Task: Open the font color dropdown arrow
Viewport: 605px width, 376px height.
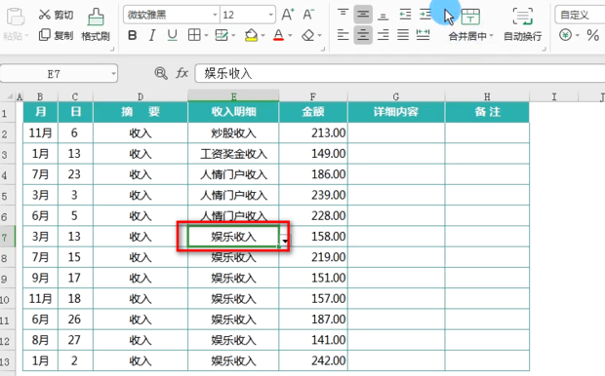Action: point(290,35)
